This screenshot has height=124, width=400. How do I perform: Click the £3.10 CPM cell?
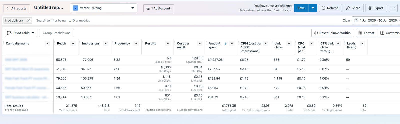244,97
